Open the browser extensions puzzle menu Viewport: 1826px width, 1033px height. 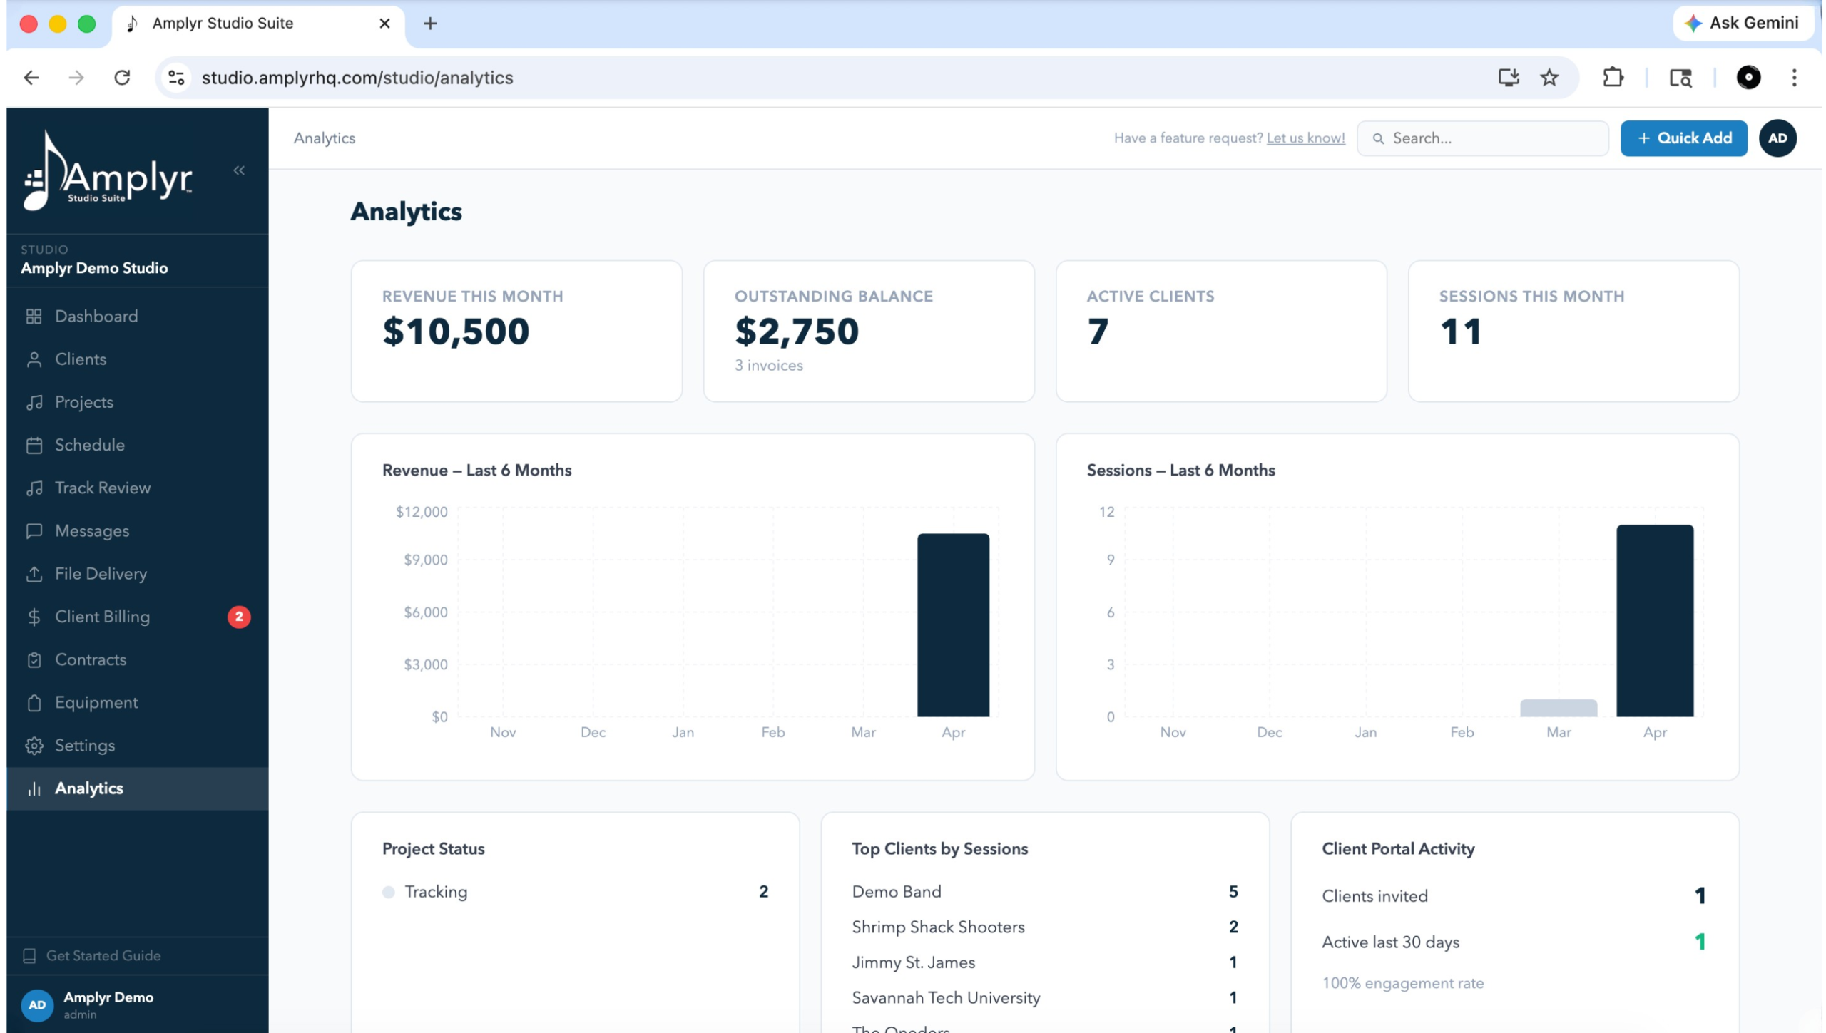1613,77
